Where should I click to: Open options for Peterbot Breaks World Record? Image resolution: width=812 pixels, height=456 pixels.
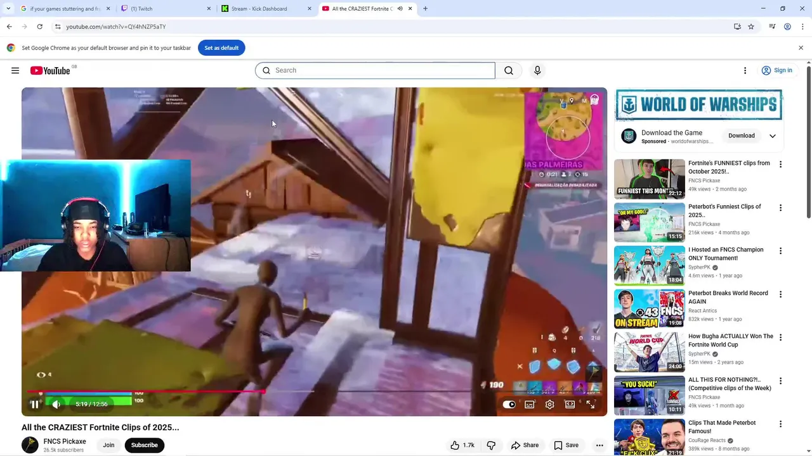pyautogui.click(x=780, y=294)
